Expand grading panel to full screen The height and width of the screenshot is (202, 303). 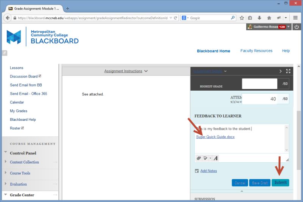tap(288, 71)
